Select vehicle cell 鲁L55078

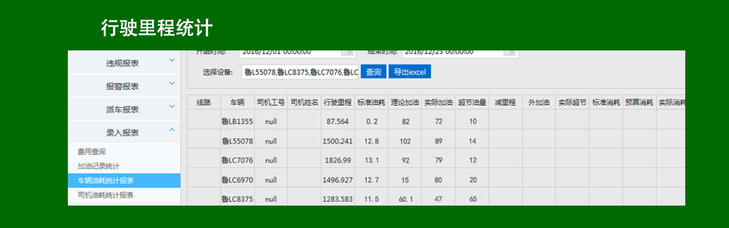(237, 141)
